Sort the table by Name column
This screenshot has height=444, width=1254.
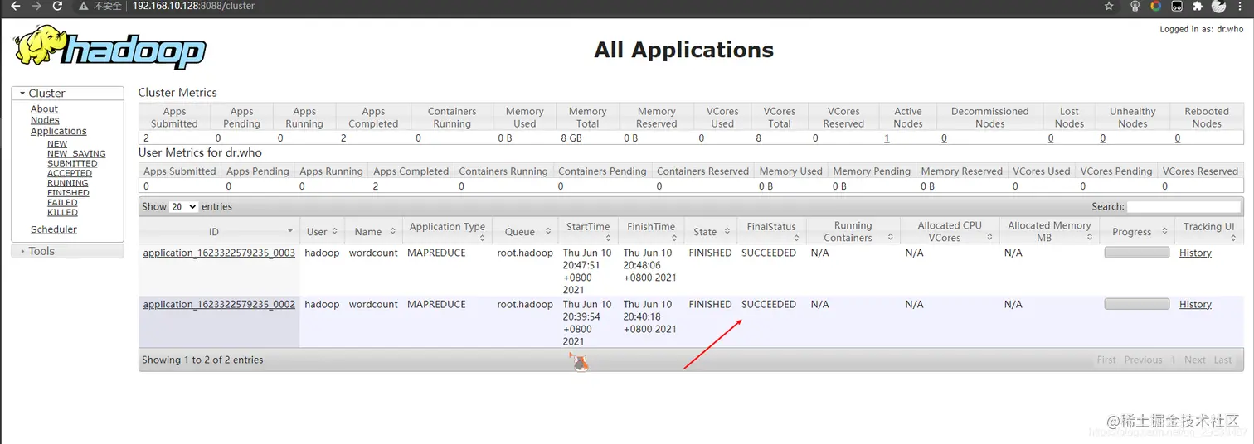click(x=373, y=232)
